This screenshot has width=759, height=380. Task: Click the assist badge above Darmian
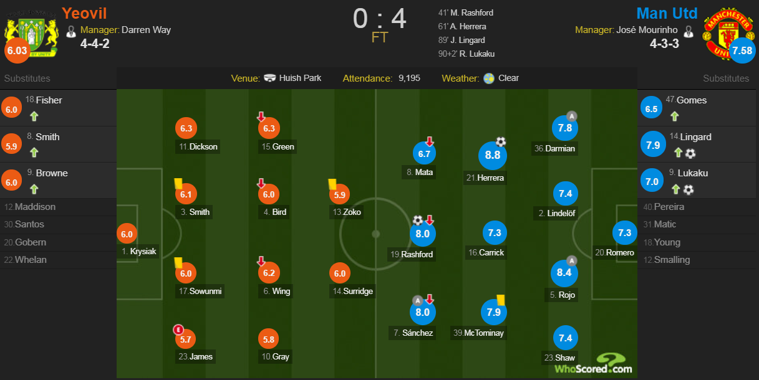coord(571,116)
